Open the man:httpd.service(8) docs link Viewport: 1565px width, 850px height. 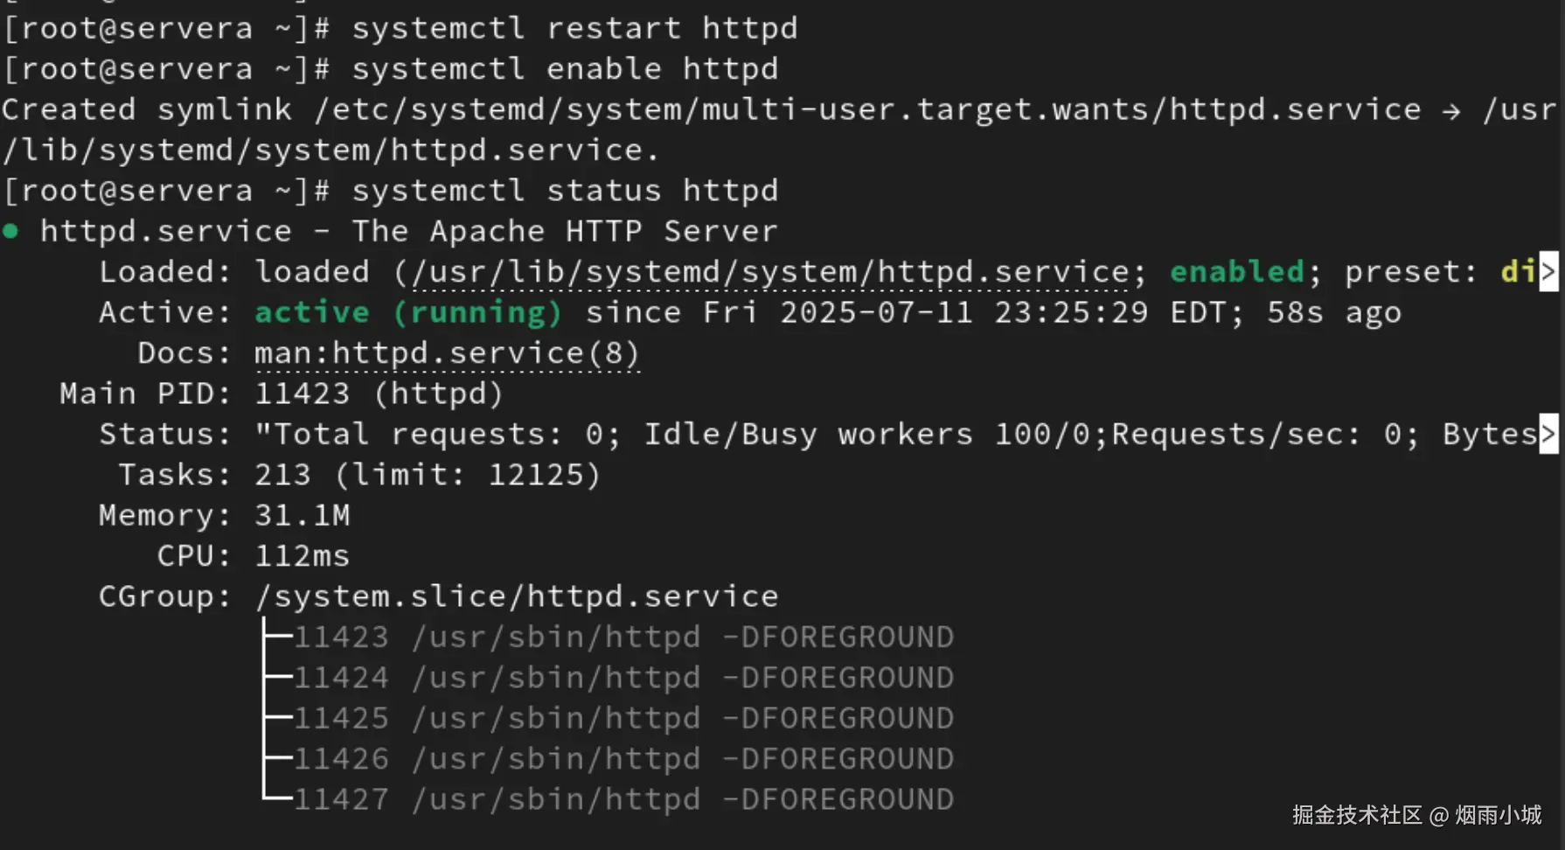[447, 353]
